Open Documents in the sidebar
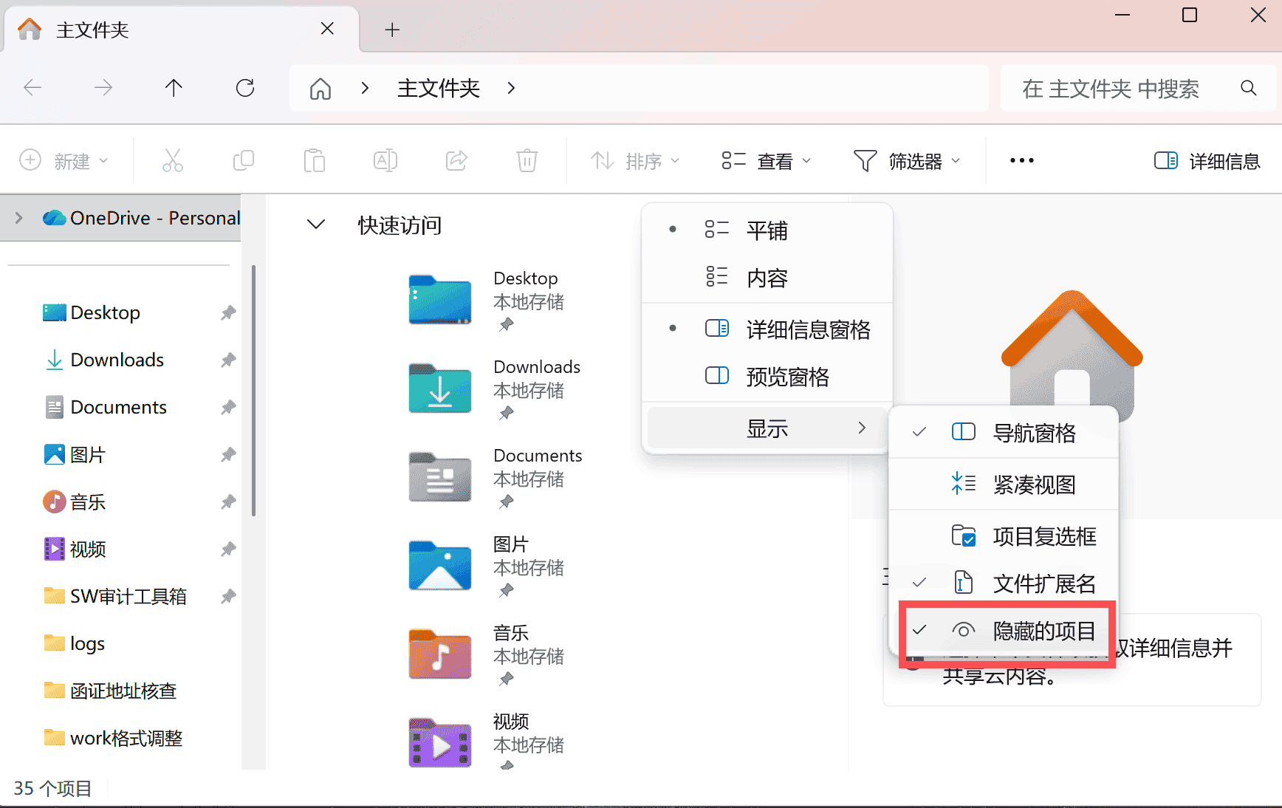 click(119, 408)
